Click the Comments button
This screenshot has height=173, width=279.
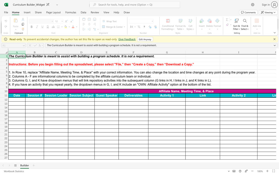(x=248, y=13)
